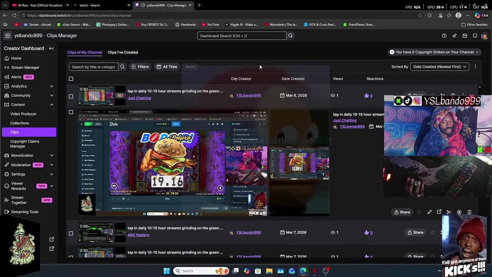Switch to Clips I've Created tab

point(123,52)
